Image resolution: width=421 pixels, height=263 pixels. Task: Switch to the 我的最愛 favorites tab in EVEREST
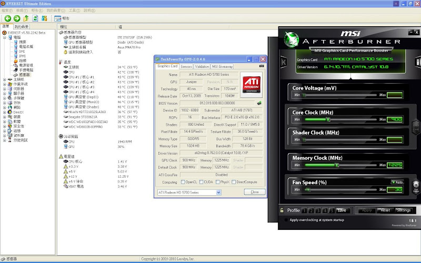click(21, 27)
